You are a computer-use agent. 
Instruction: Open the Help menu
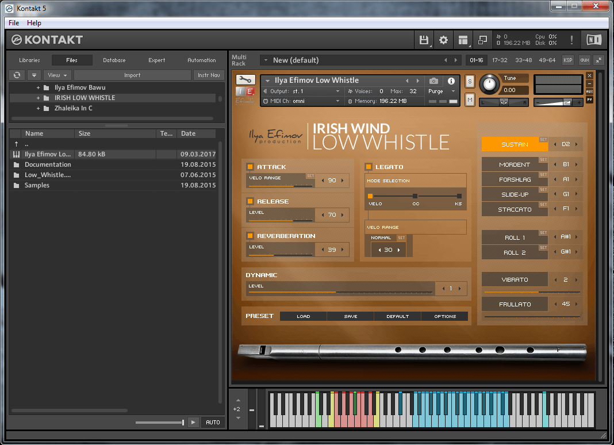[34, 23]
